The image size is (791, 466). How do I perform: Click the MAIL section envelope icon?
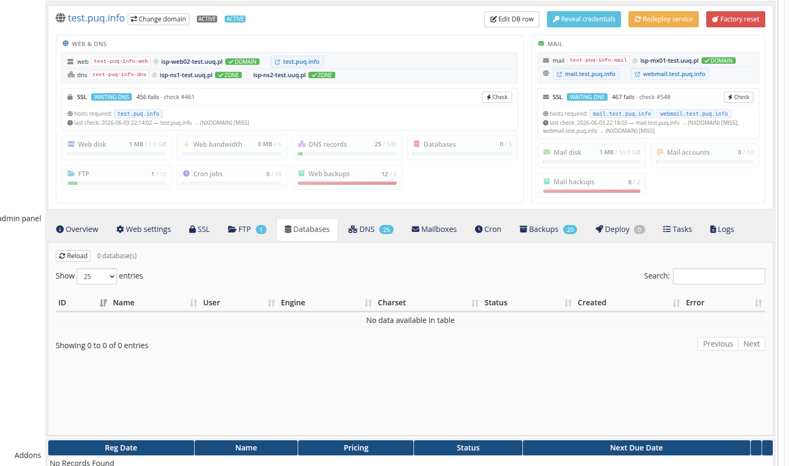541,44
